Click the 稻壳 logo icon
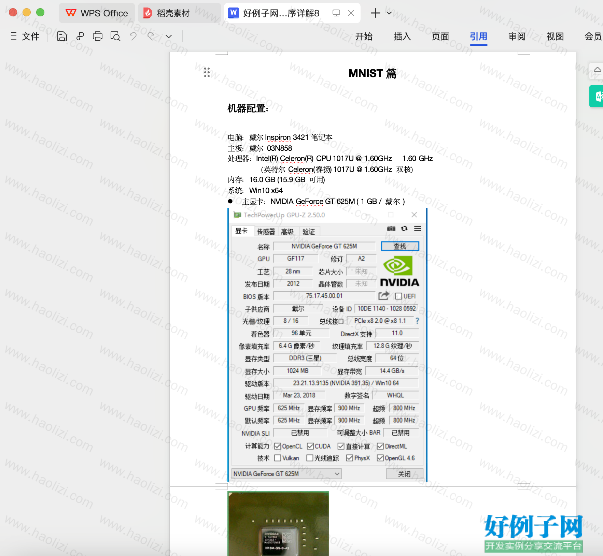Image resolution: width=603 pixels, height=556 pixels. pyautogui.click(x=148, y=13)
